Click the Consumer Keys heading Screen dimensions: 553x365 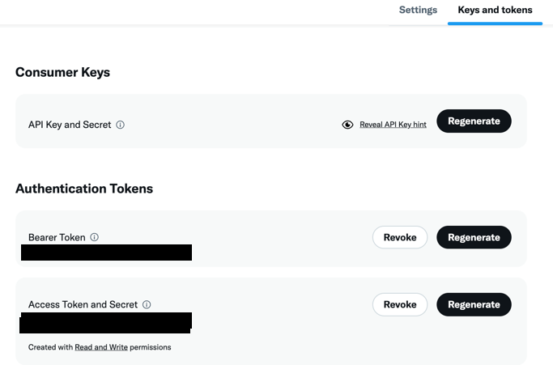pos(62,72)
